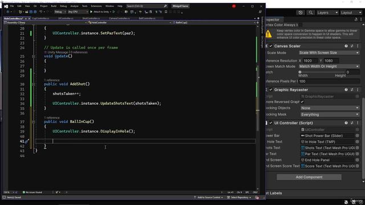365x205 pixels.
Task: Click the Unity history icon
Action: click(301, 13)
